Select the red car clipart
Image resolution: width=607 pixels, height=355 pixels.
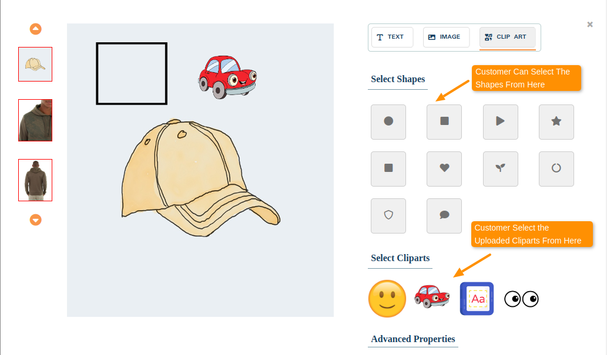432,299
